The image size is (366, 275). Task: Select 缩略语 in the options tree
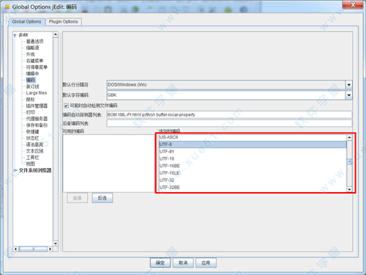[32, 48]
